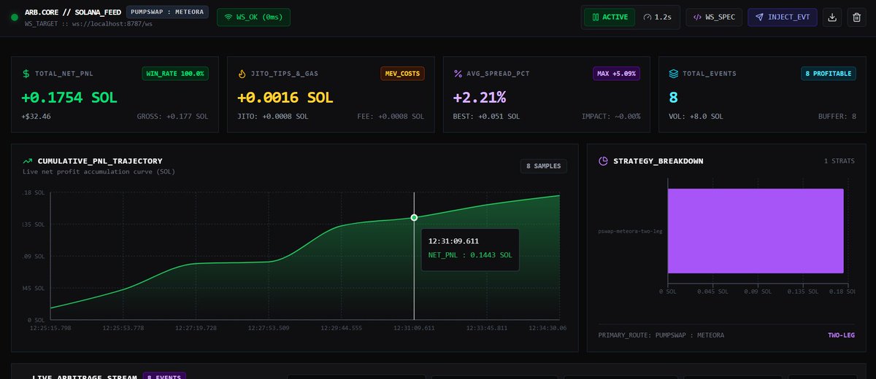Click the purple pswap-meteora-two-leg bar
This screenshot has width=876, height=379.
click(x=755, y=231)
